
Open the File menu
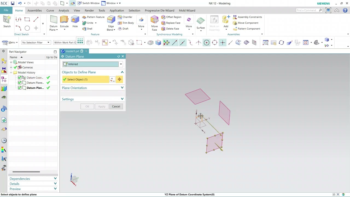tap(6, 10)
